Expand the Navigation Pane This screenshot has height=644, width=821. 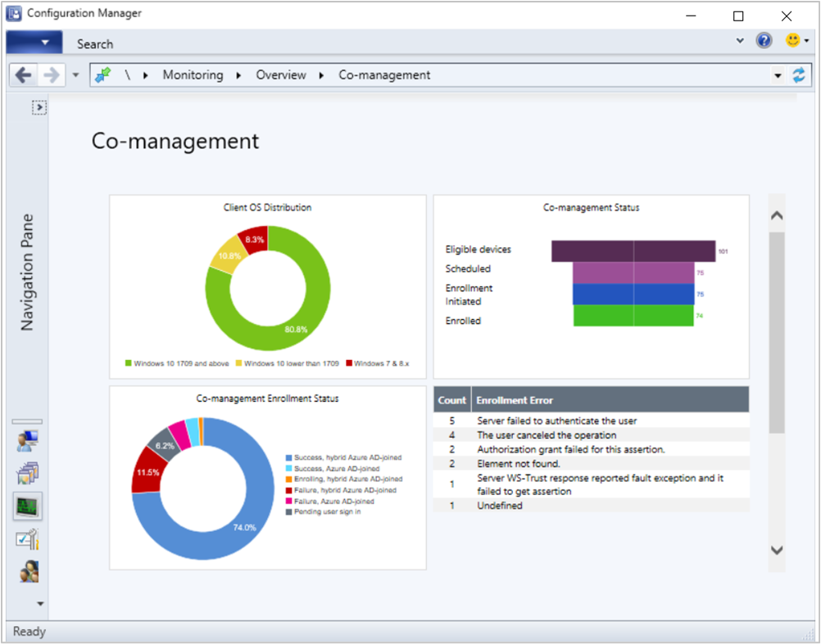pos(38,107)
